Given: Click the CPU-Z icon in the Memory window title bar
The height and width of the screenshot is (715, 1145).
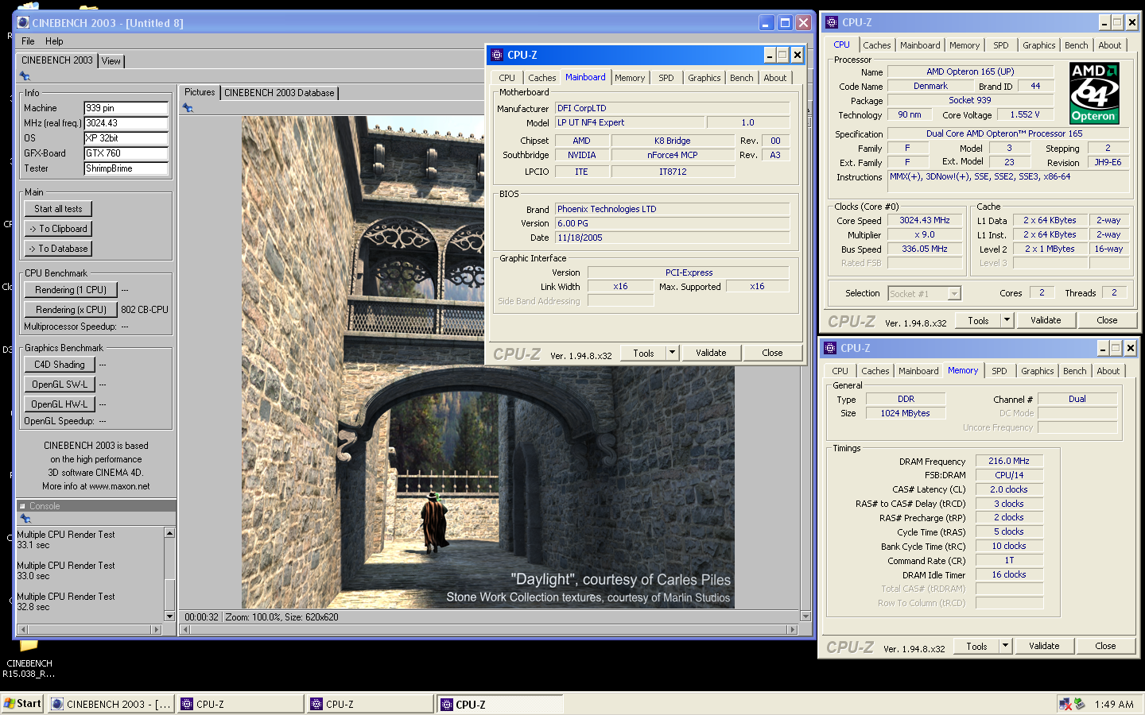Looking at the screenshot, I should point(830,348).
